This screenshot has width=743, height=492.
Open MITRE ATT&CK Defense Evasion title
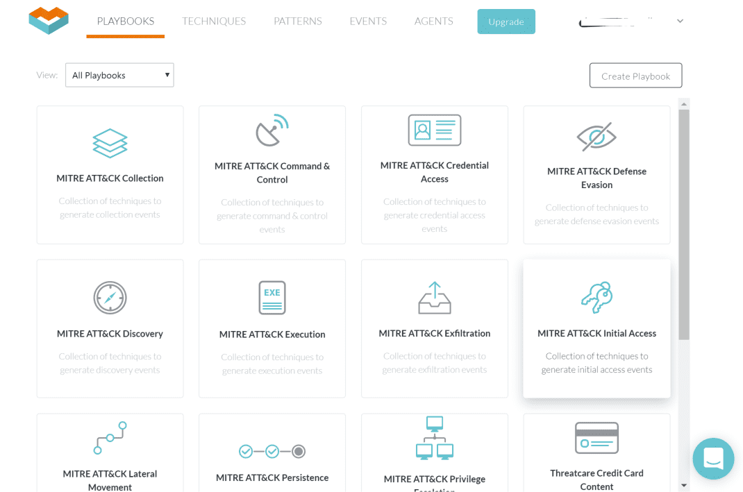point(596,178)
